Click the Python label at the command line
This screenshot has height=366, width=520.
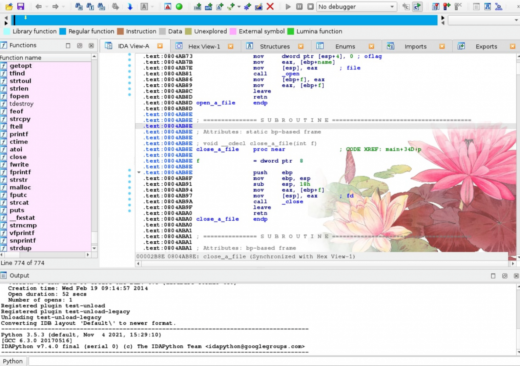pos(13,361)
